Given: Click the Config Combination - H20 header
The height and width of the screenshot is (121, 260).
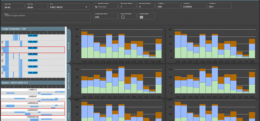Looking at the screenshot, I should (x=33, y=29).
